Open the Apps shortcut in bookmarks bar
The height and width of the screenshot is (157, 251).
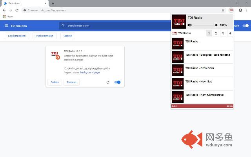coord(8,16)
